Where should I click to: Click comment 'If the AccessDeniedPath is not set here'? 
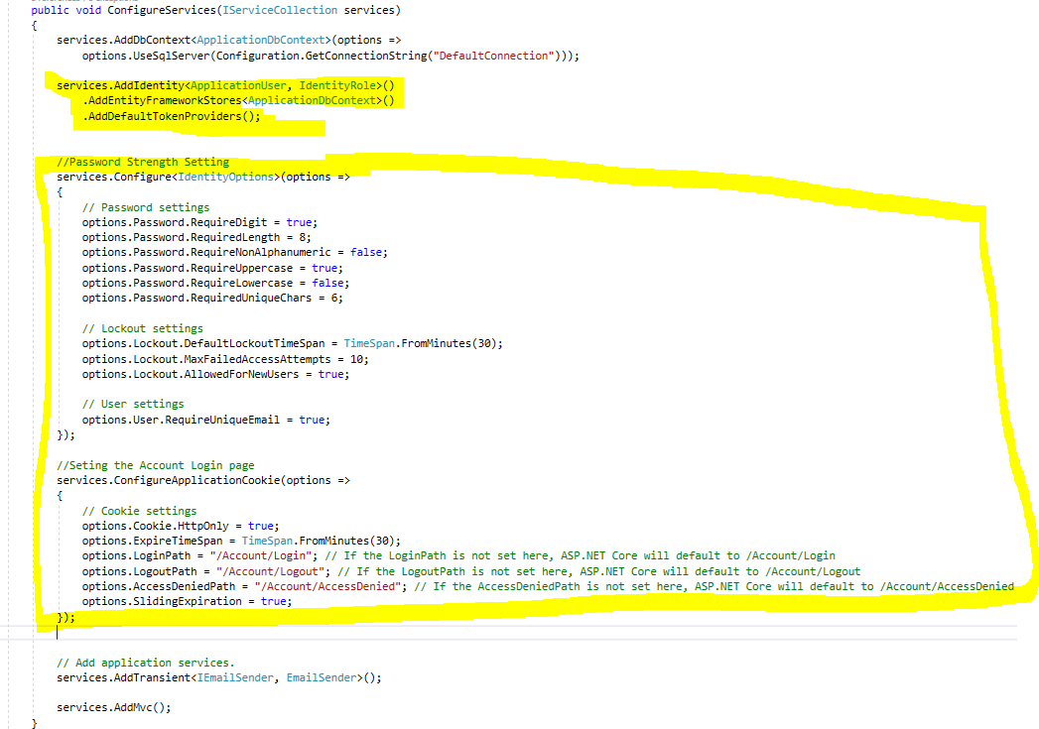pyautogui.click(x=558, y=586)
